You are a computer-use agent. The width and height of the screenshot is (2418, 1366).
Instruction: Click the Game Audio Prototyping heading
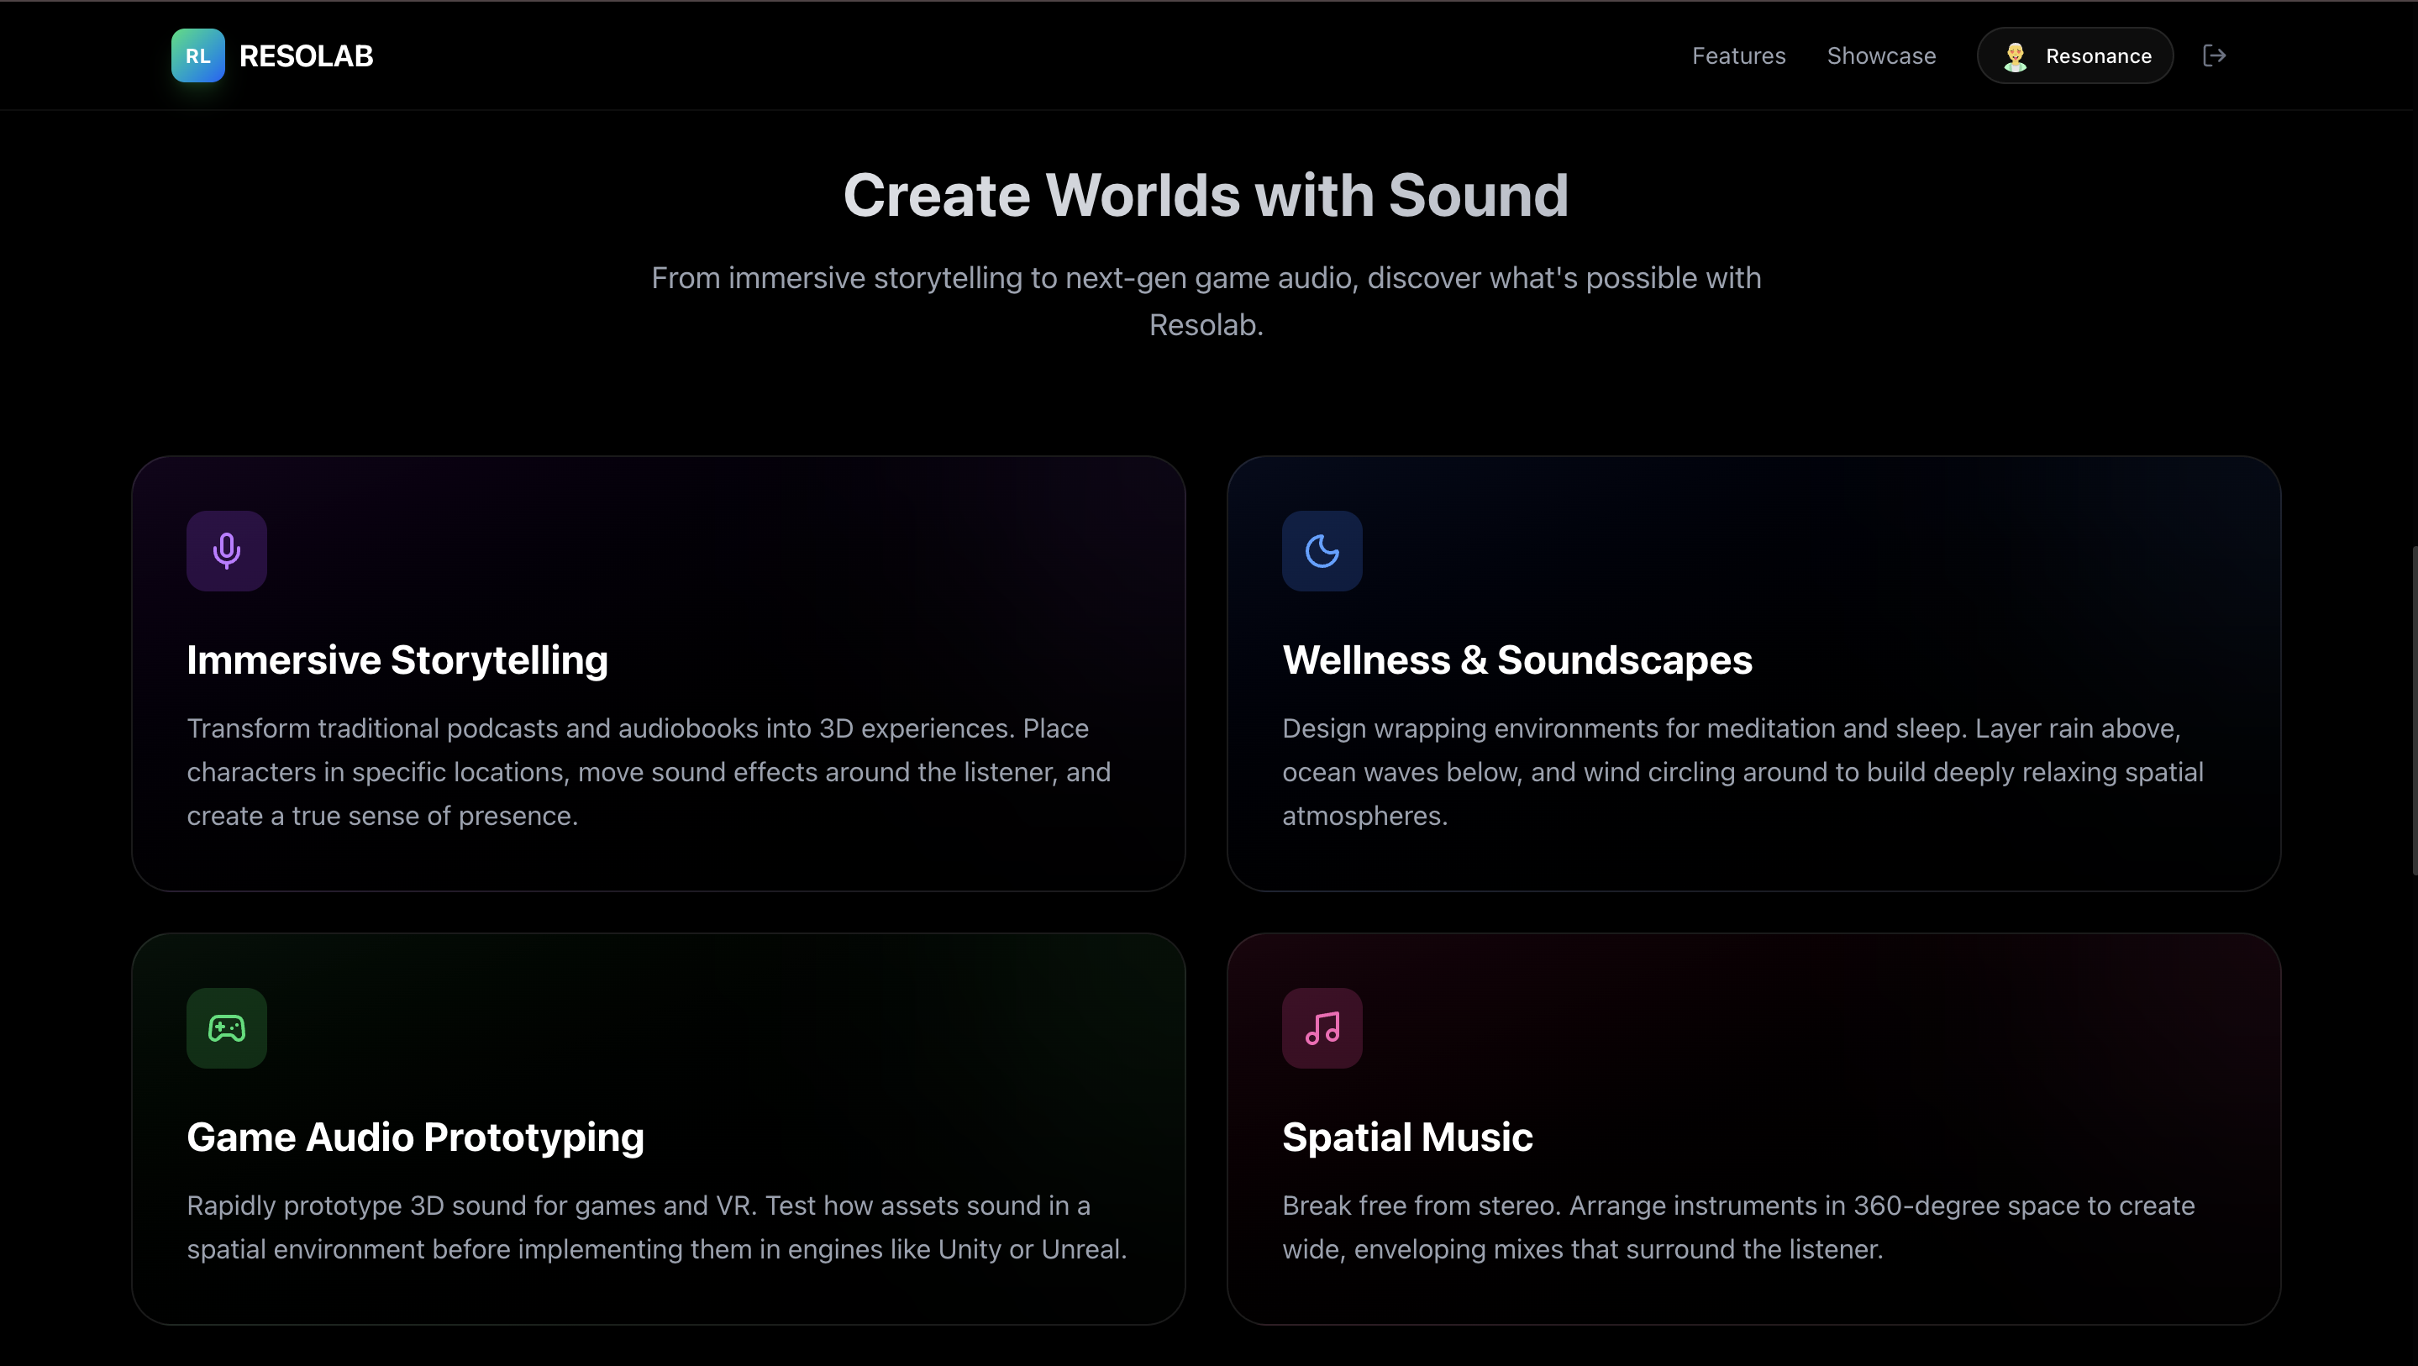[415, 1137]
